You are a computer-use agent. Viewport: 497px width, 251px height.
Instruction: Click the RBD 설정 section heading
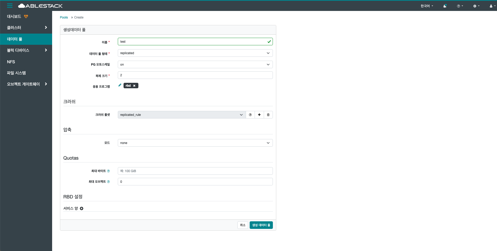pyautogui.click(x=73, y=197)
